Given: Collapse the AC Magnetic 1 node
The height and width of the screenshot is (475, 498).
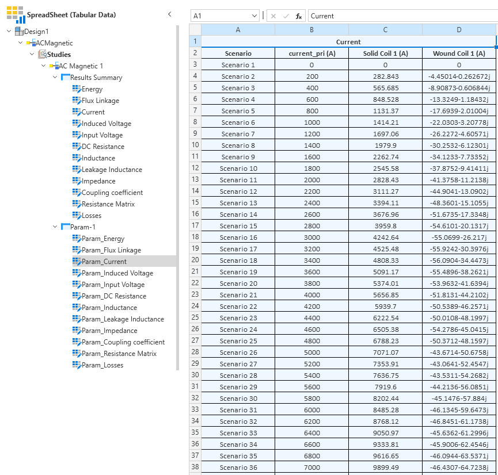Looking at the screenshot, I should pyautogui.click(x=44, y=66).
